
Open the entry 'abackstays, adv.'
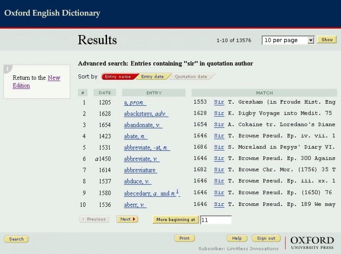click(x=146, y=113)
